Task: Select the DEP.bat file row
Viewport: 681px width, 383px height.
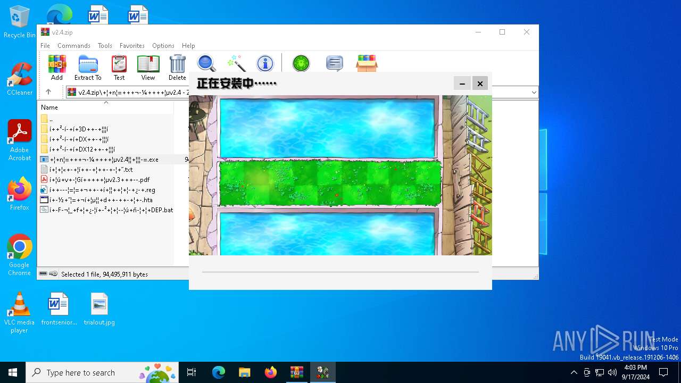Action: tap(106, 210)
